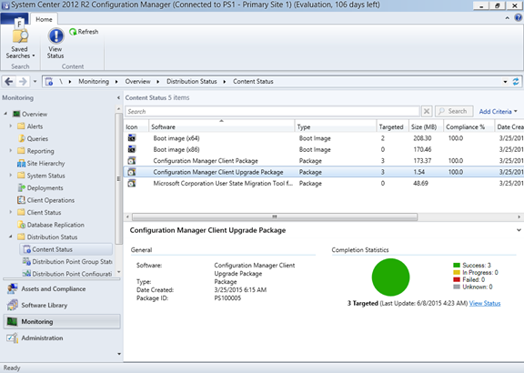Open help via the question mark icon
This screenshot has height=373, width=524.
pos(518,17)
